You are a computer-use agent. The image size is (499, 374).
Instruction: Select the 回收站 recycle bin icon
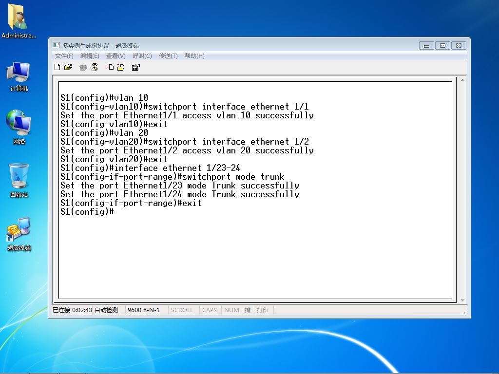click(x=19, y=180)
